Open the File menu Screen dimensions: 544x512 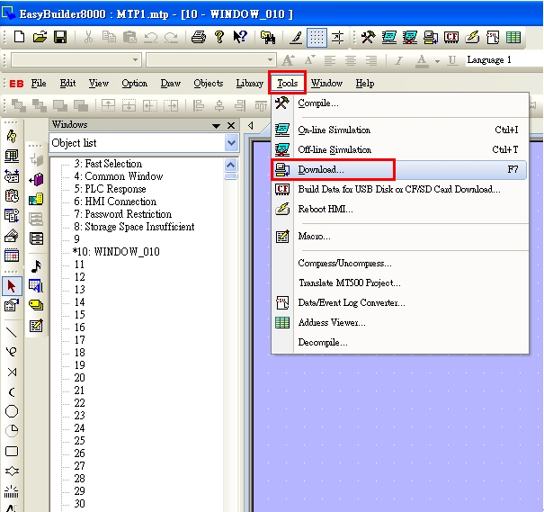point(39,84)
